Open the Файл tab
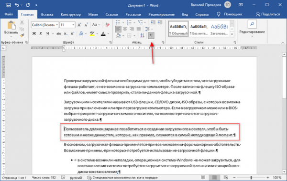 click(x=9, y=14)
